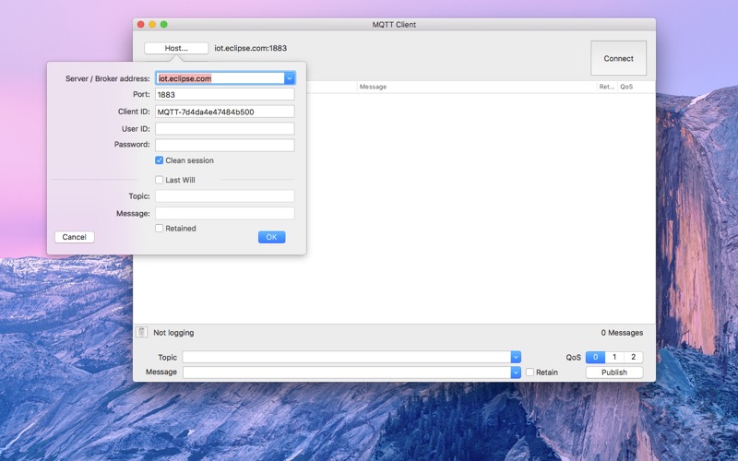Select QoS level 0
738x461 pixels.
coord(595,357)
